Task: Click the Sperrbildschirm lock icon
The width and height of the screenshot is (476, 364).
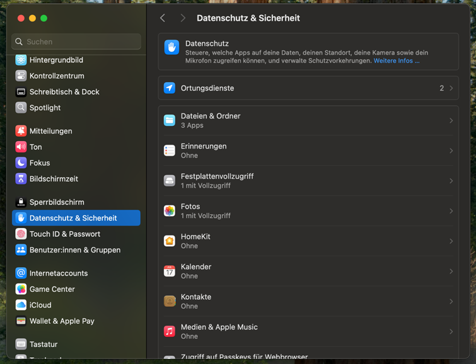Action: point(21,202)
